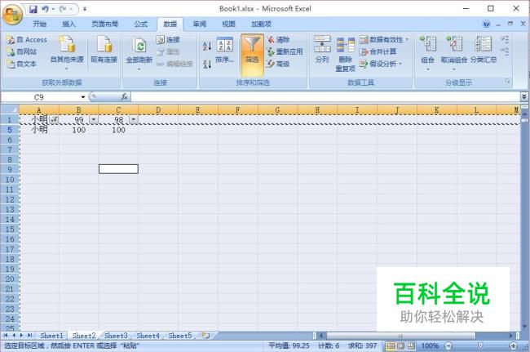Switch to Sheet3 tab

(116, 336)
